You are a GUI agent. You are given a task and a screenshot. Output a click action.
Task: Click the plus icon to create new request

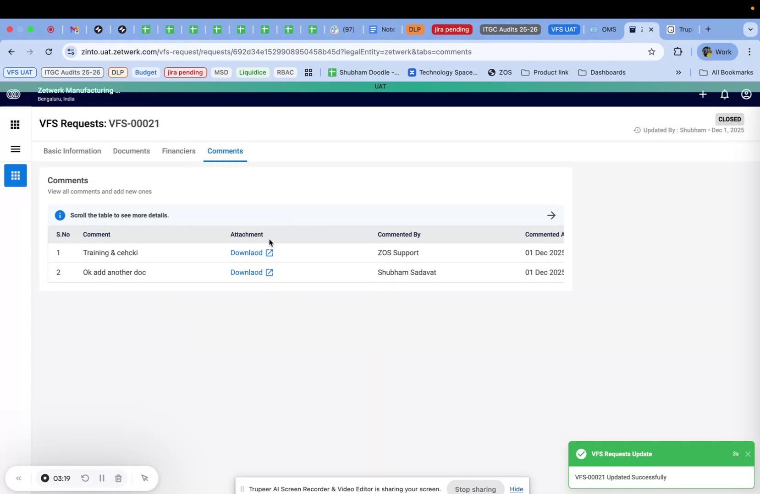coord(703,94)
